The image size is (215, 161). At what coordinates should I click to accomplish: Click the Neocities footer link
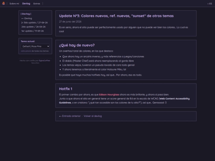[35, 63]
